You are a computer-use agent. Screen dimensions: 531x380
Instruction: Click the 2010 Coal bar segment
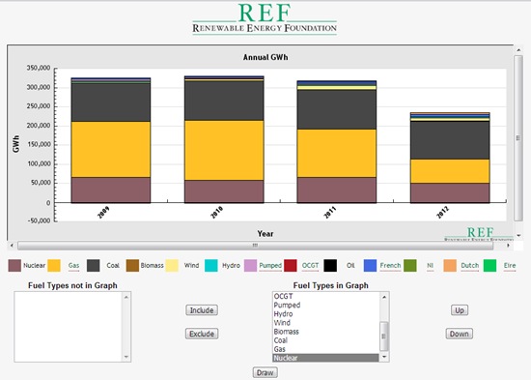click(224, 101)
